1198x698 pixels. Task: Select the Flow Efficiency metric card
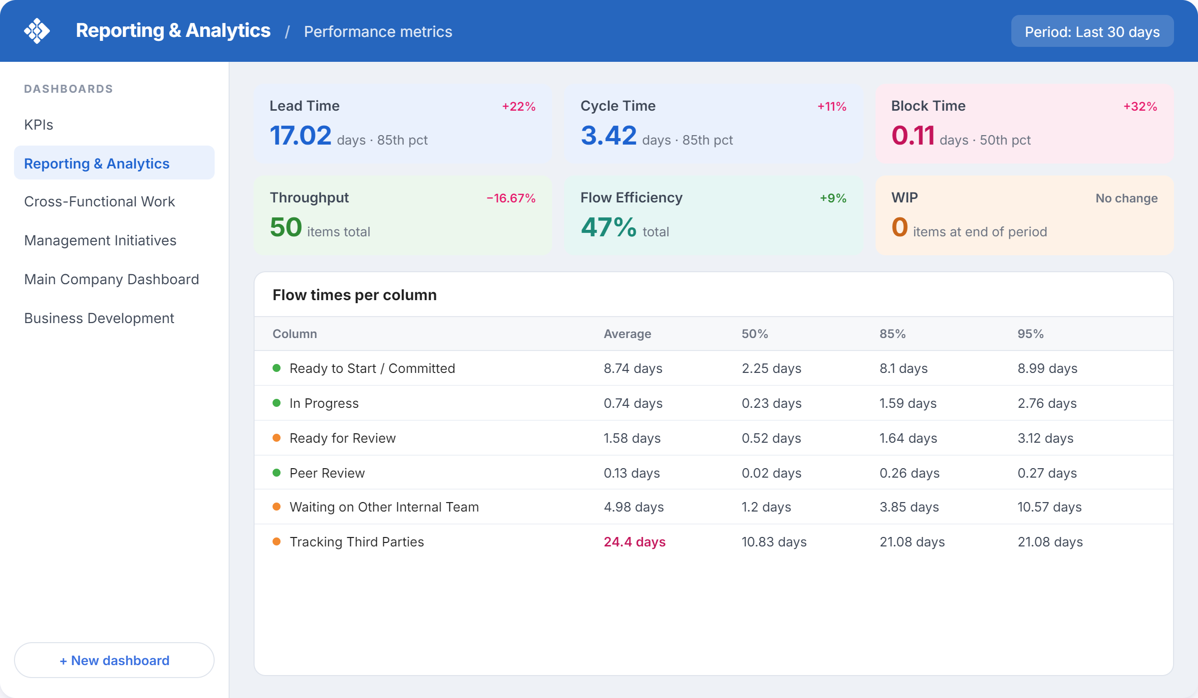pyautogui.click(x=713, y=215)
